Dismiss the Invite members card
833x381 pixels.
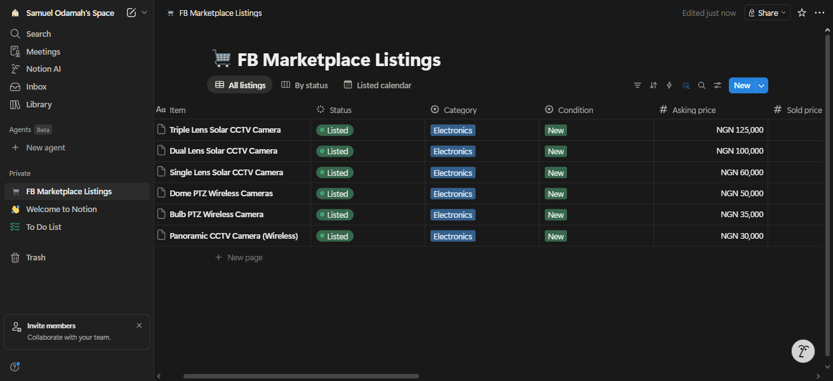point(139,325)
